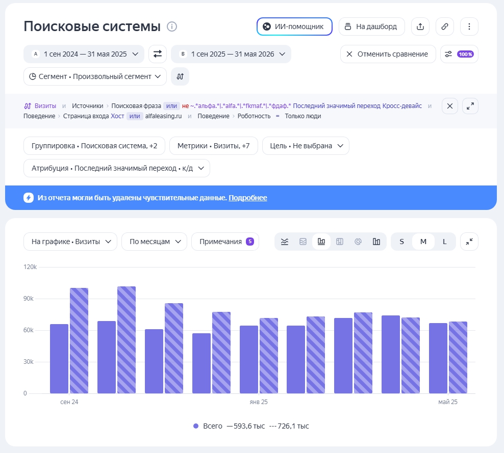Viewport: 504px width, 453px height.
Task: Click alfaleasing.ru host value
Action: [163, 116]
